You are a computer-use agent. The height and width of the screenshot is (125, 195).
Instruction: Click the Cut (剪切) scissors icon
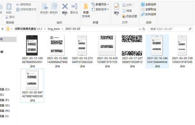click(7, 17)
